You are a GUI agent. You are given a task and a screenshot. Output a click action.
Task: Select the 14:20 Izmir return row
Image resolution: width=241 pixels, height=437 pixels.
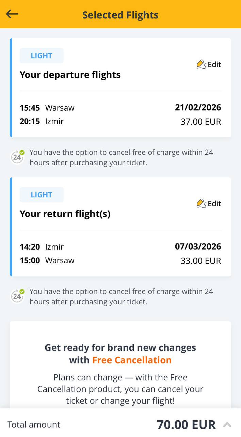42,247
